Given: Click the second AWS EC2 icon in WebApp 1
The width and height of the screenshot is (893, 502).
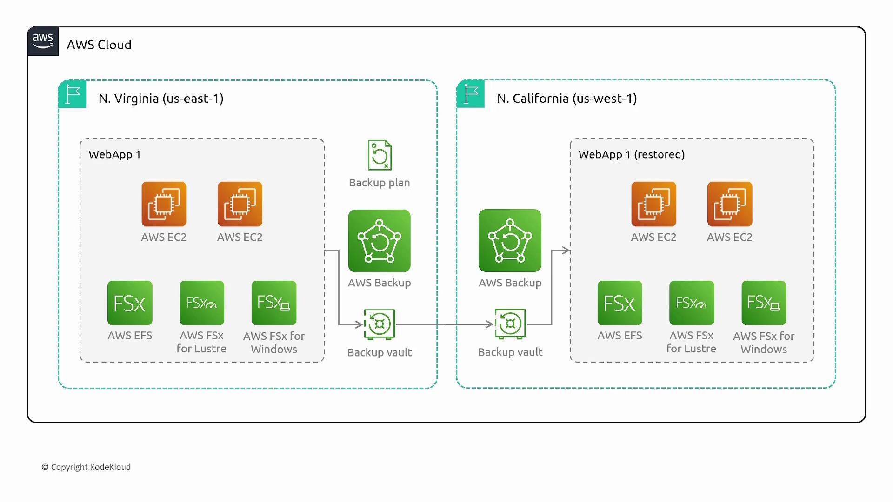Looking at the screenshot, I should pyautogui.click(x=240, y=204).
